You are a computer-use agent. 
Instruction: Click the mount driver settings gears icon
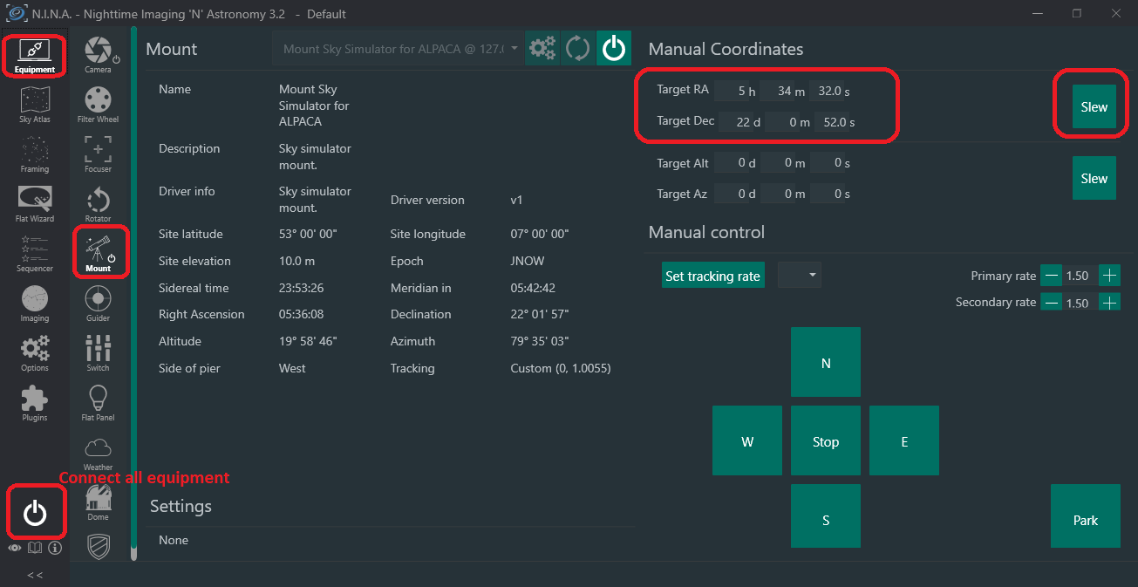(x=542, y=49)
